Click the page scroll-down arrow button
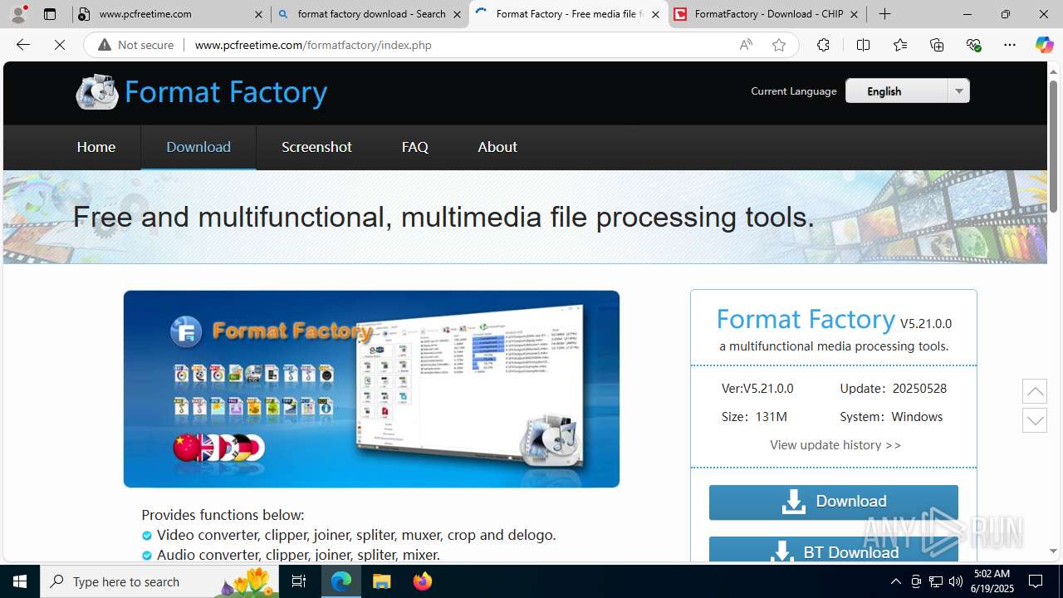Image resolution: width=1063 pixels, height=598 pixels. point(1035,420)
